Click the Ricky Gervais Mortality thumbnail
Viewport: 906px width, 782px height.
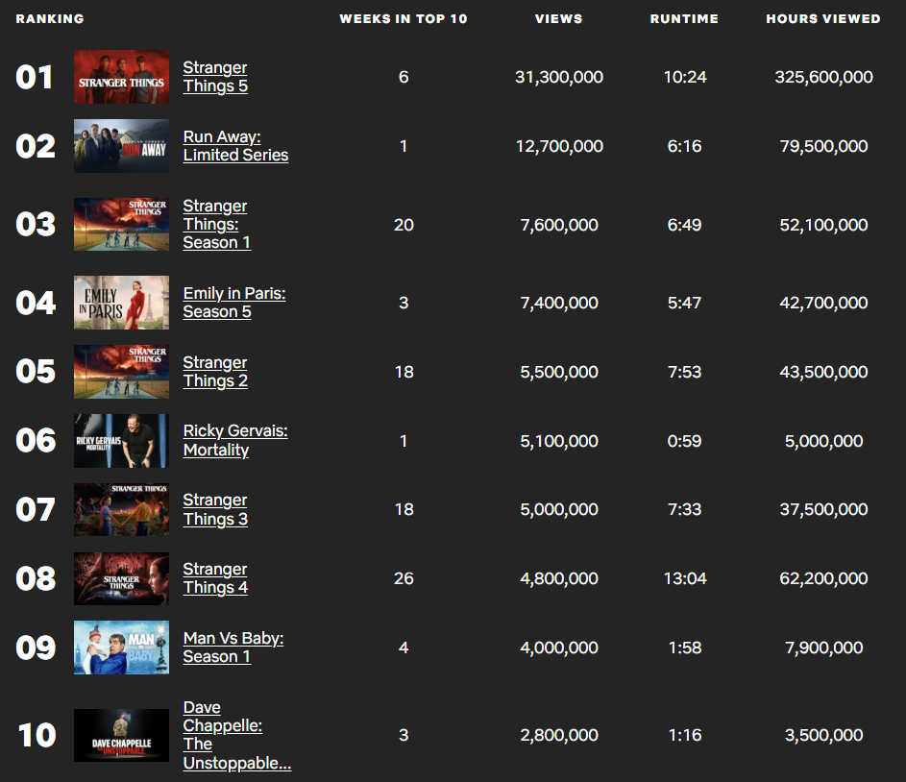click(121, 441)
